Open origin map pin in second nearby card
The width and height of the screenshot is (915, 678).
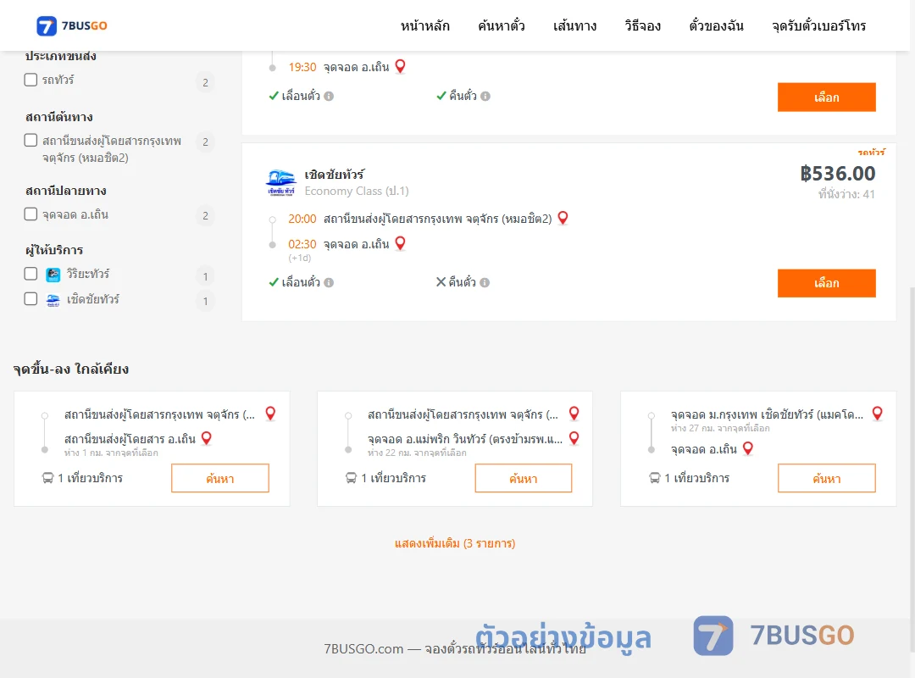[x=574, y=414]
